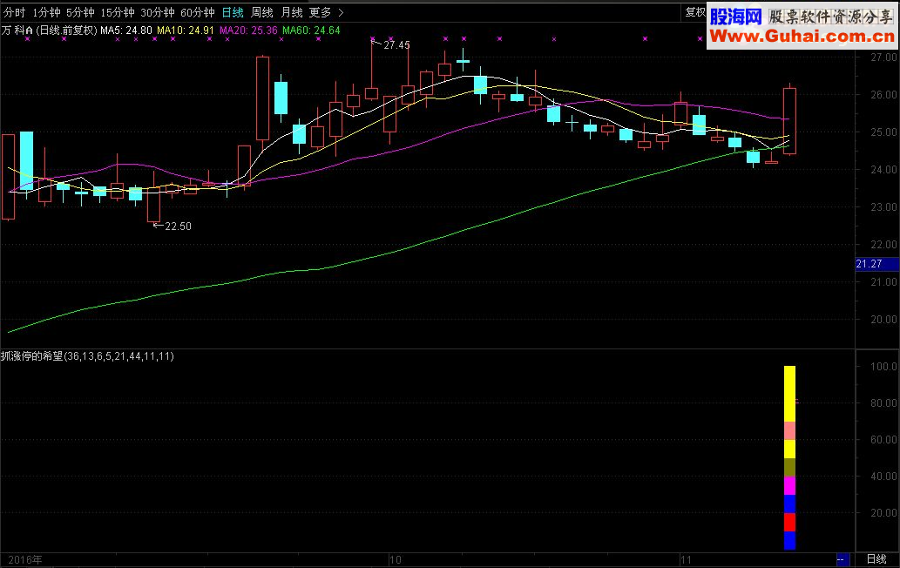Click the large cyan candlestick at chart start
This screenshot has height=568, width=900.
tap(26, 160)
